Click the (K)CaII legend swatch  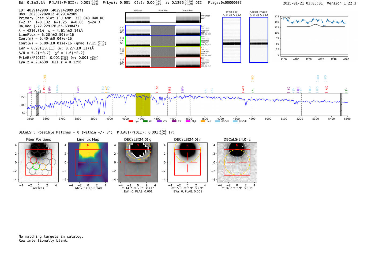217,121
